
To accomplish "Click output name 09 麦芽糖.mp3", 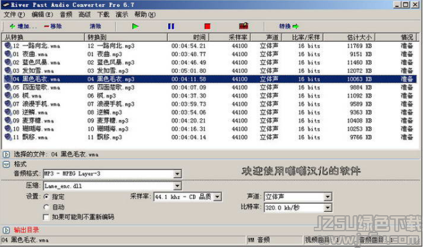I will coord(108,121).
